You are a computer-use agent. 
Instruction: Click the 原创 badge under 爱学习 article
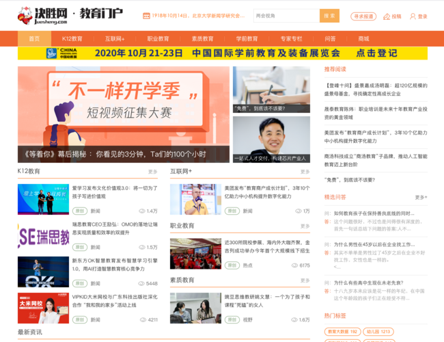pos(80,211)
